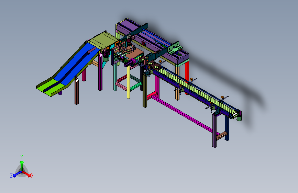
Task: Select the long yellow roller conveyor belt
Action: pyautogui.click(x=198, y=92)
